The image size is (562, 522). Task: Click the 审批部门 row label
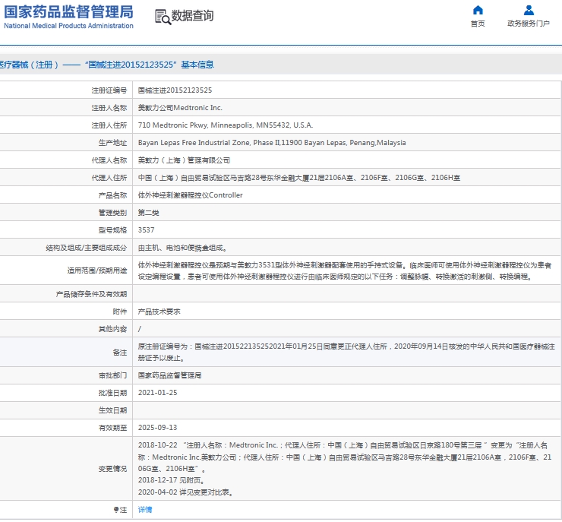click(113, 375)
